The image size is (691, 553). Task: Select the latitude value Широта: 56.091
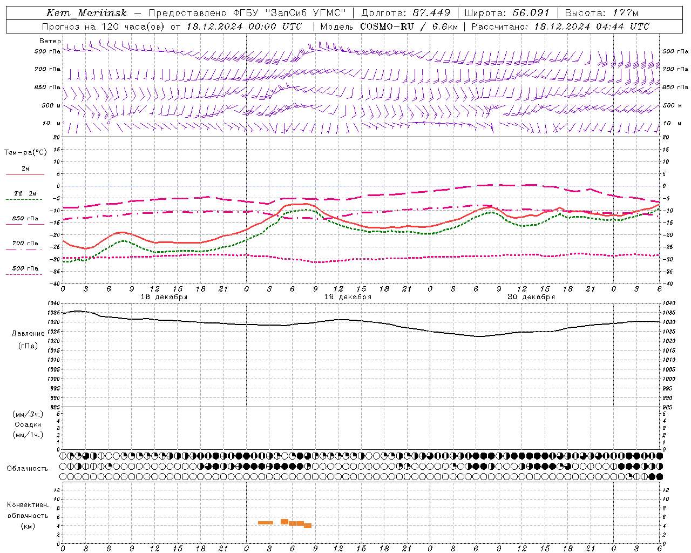pos(507,13)
